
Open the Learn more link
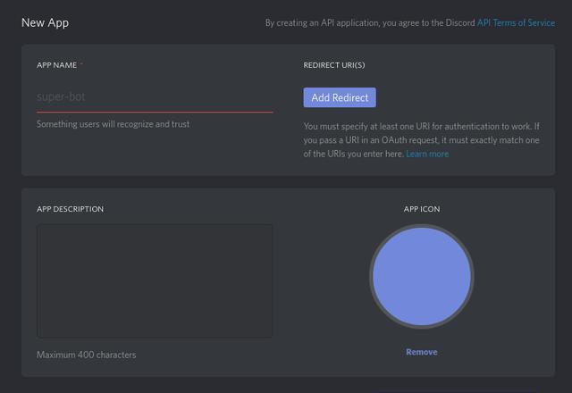click(427, 154)
